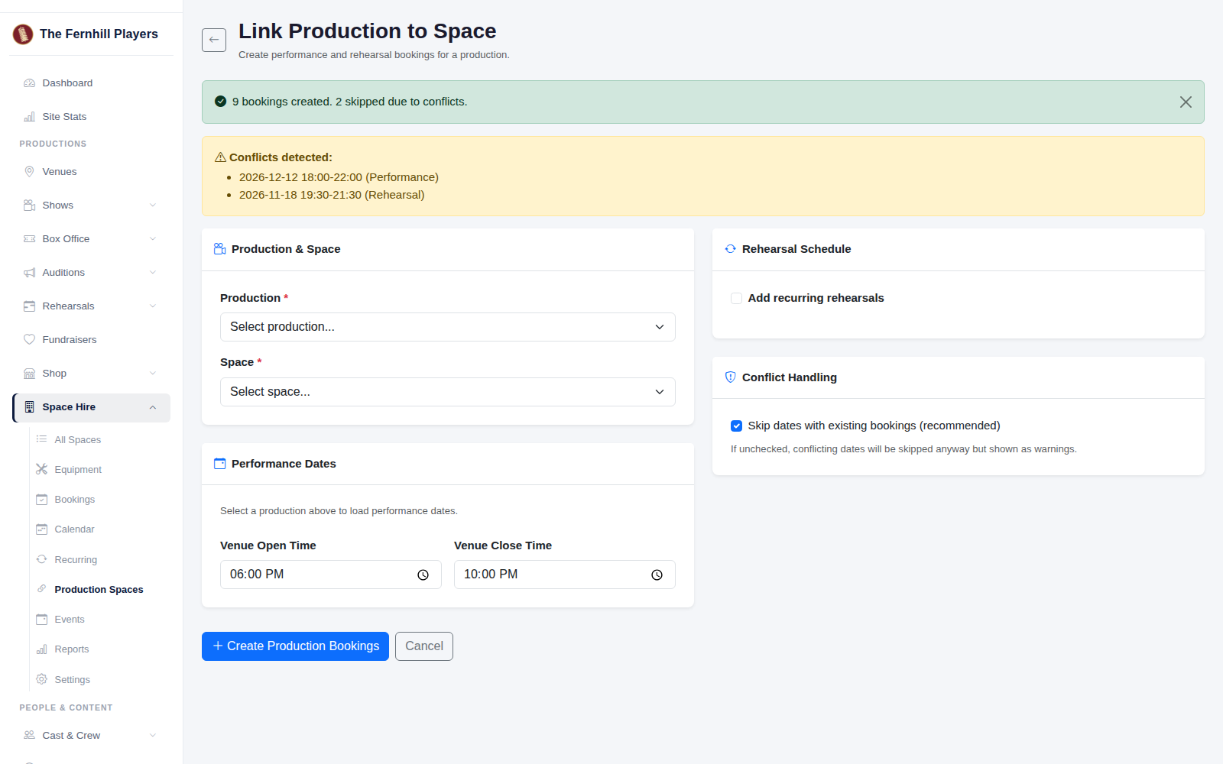Click the Venue Open Time field
Image resolution: width=1223 pixels, height=764 pixels.
[331, 575]
